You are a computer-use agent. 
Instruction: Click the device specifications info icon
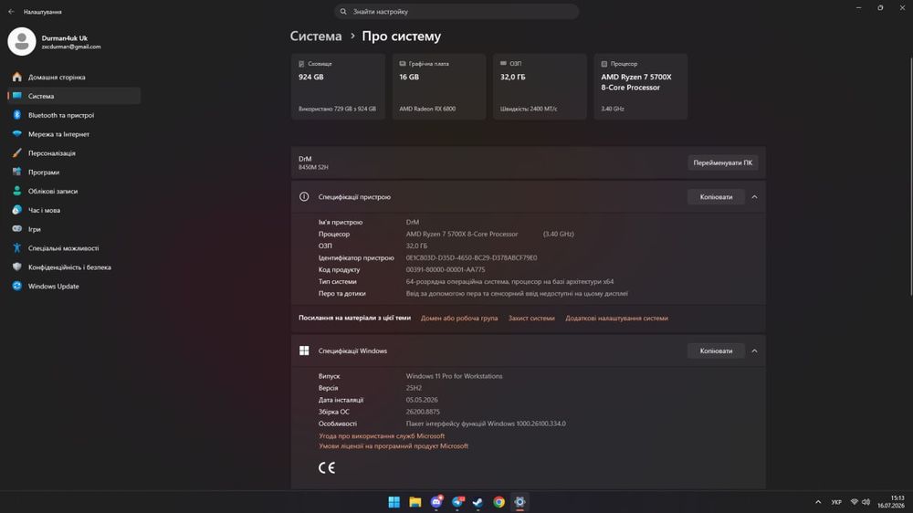coord(304,197)
